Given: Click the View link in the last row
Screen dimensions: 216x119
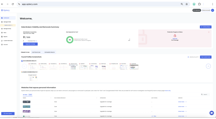Looking at the screenshot, I should (154, 116).
